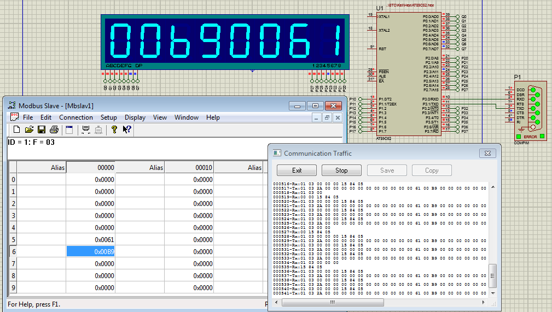The height and width of the screenshot is (312, 552).
Task: Click the traffic log horizontal scrollbar thumb
Action: (333, 302)
